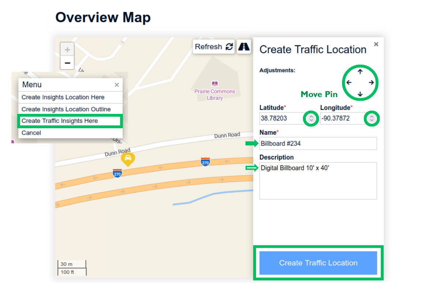439x292 pixels.
Task: Adjust the Longitude value stepper
Action: point(371,118)
